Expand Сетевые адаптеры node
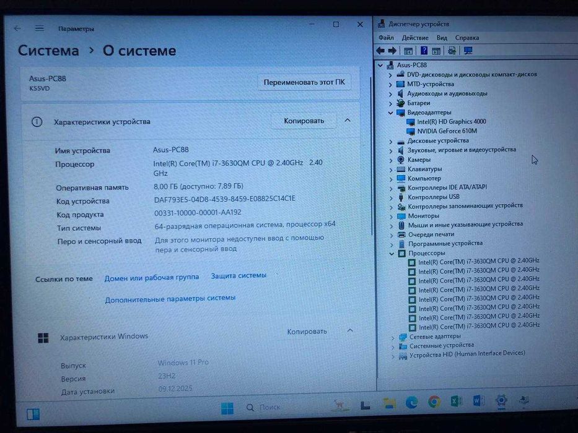Viewport: 578px width, 433px height. pyautogui.click(x=393, y=337)
